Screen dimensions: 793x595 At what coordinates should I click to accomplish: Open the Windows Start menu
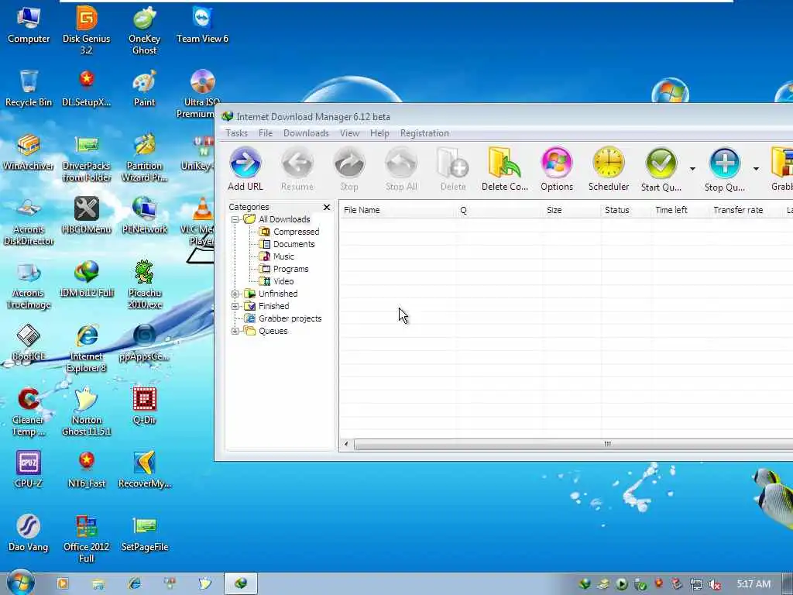tap(20, 583)
